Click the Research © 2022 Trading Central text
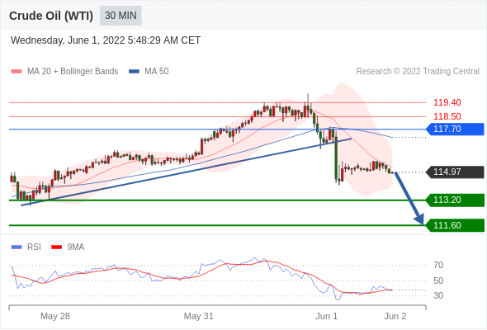 [418, 72]
